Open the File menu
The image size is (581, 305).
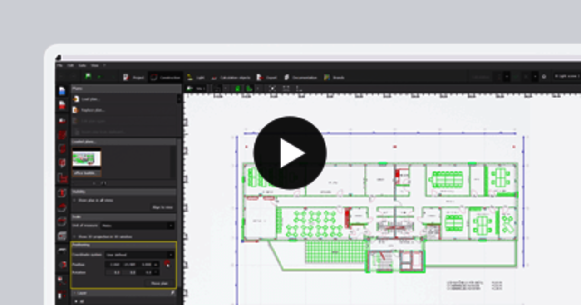(60, 65)
